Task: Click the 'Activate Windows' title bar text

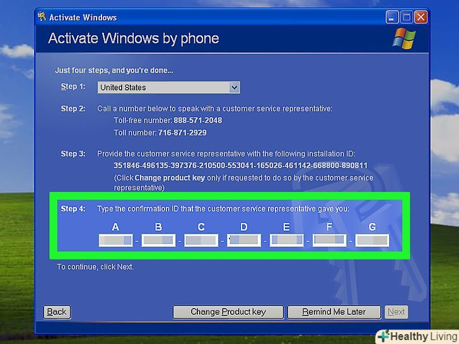Action: 83,18
